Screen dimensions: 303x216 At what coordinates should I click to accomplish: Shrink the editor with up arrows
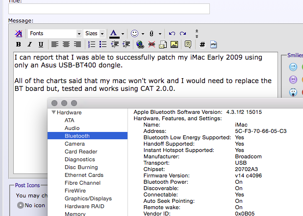[197, 31]
